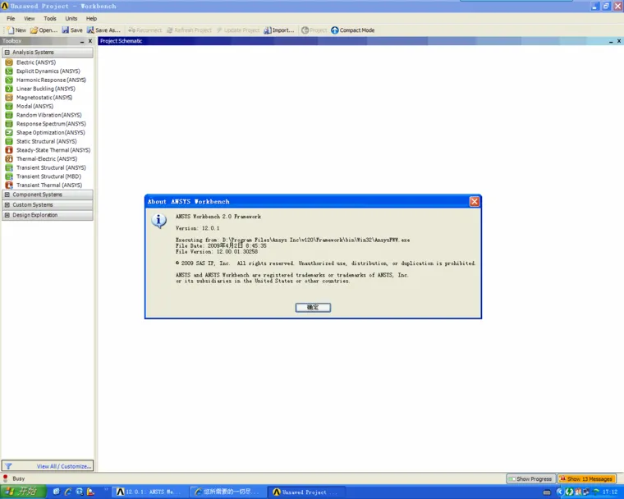Image resolution: width=624 pixels, height=499 pixels.
Task: Click the Electric (ANSYS) label
Action: click(36, 62)
